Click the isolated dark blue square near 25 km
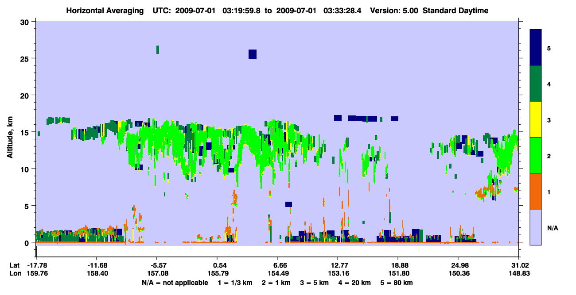This screenshot has height=295, width=576. [253, 54]
